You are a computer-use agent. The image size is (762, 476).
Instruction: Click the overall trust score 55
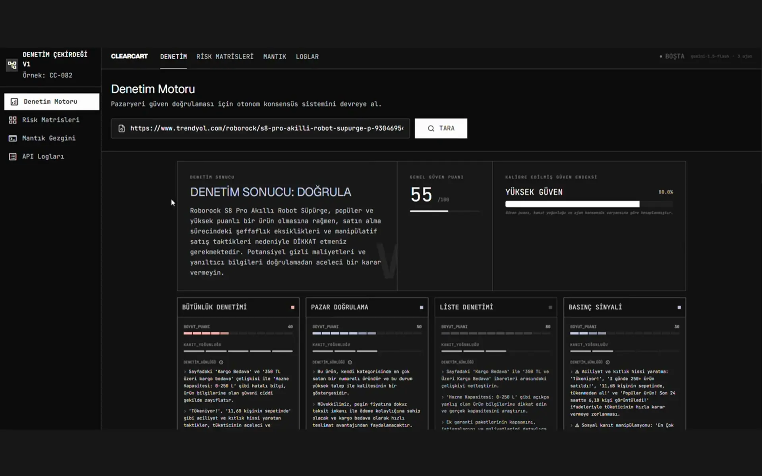[421, 195]
